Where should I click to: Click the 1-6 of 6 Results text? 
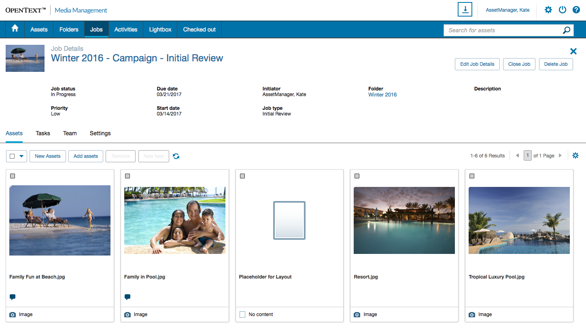coord(488,156)
